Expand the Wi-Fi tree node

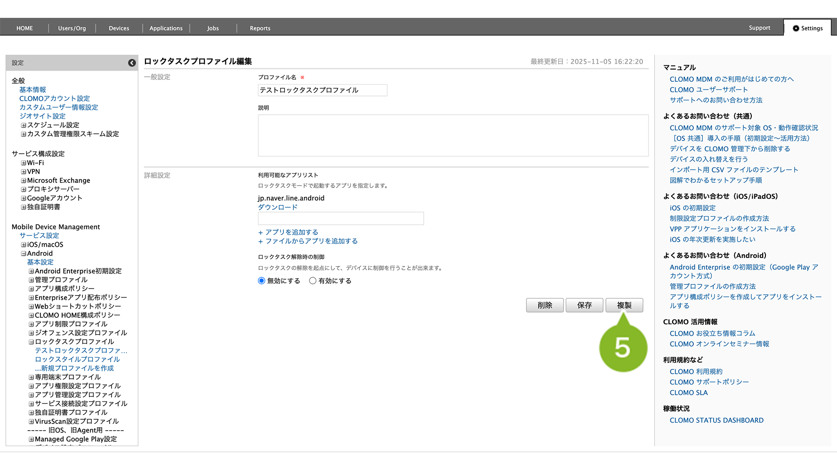pyautogui.click(x=24, y=163)
